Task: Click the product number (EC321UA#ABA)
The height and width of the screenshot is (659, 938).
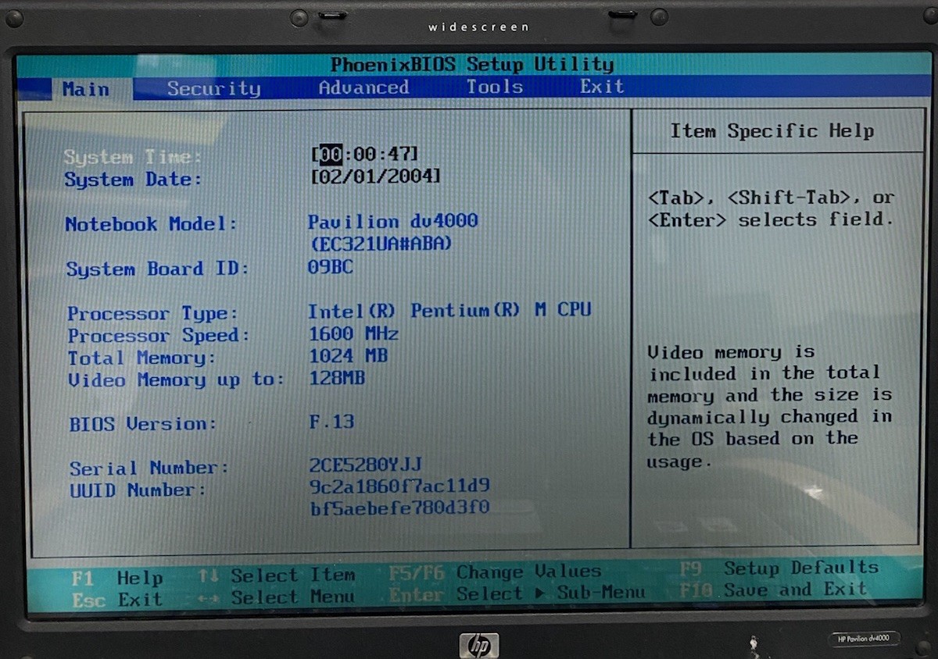Action: click(381, 244)
